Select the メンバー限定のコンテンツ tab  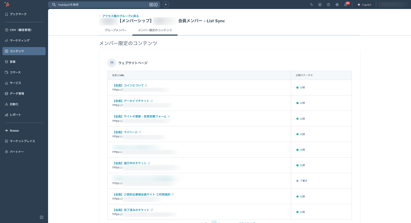[x=155, y=30]
